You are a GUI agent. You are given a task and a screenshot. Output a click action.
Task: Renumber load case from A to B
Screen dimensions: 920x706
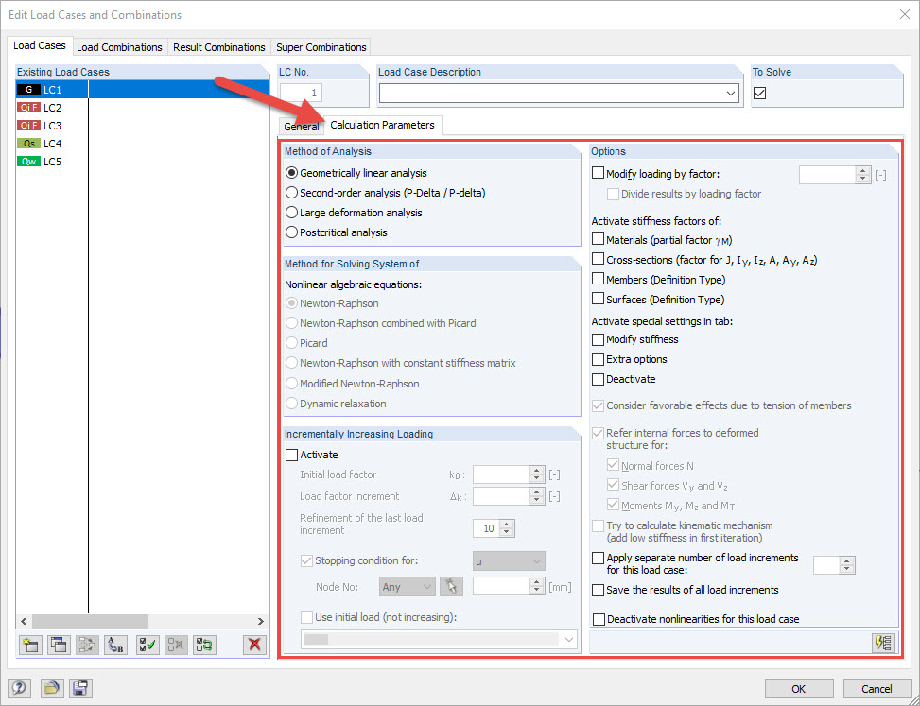coord(115,645)
